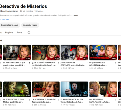
Task: Open the LA BOFETADA video thumbnail
Action: tap(46, 89)
